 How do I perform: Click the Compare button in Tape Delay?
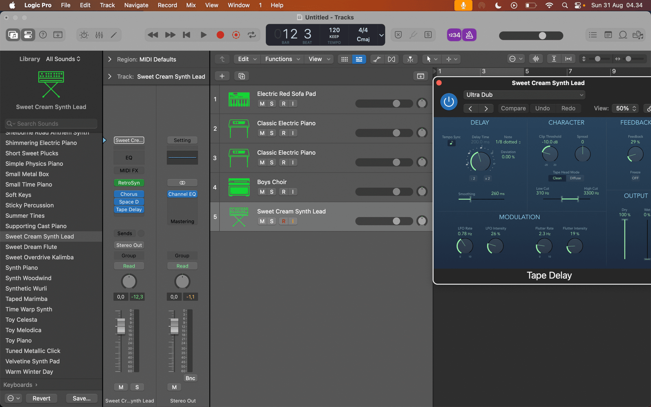click(x=513, y=108)
